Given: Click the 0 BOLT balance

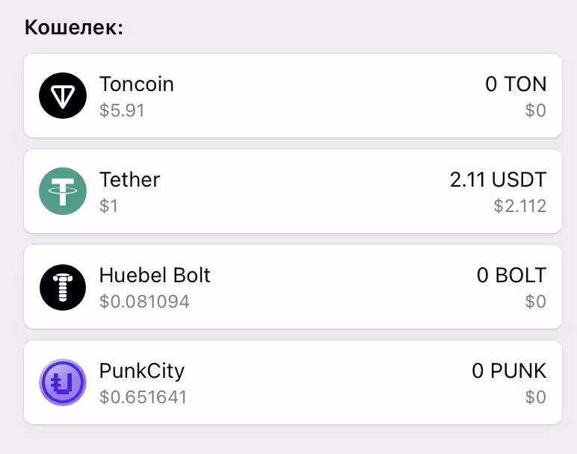Looking at the screenshot, I should point(511,275).
